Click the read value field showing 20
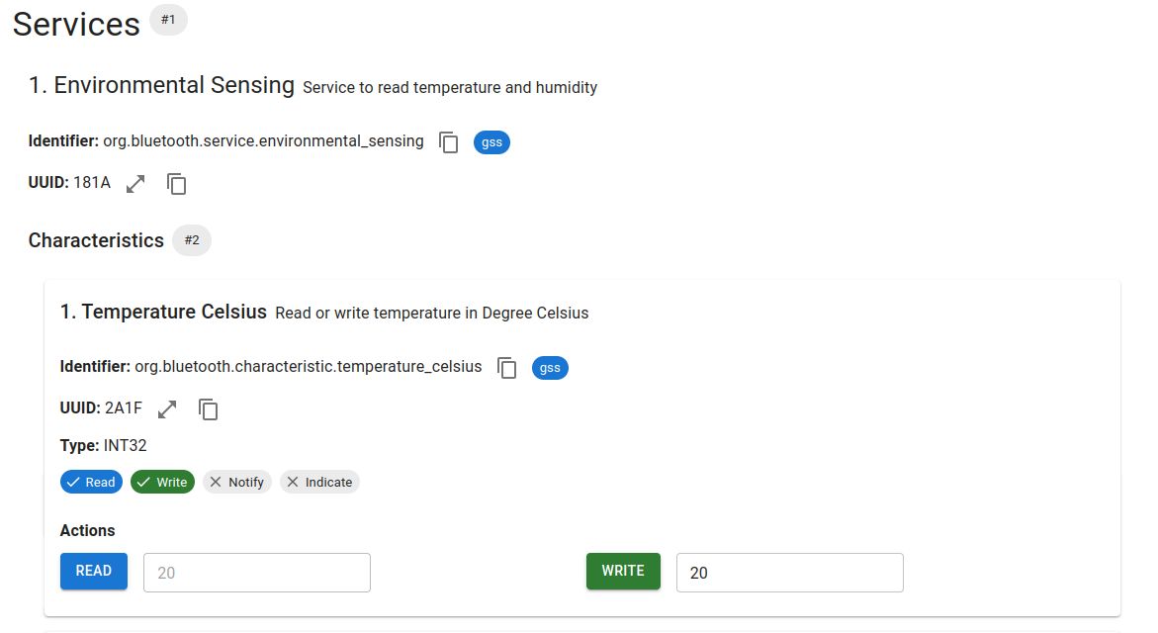Screen dimensions: 1158x633 256,573
